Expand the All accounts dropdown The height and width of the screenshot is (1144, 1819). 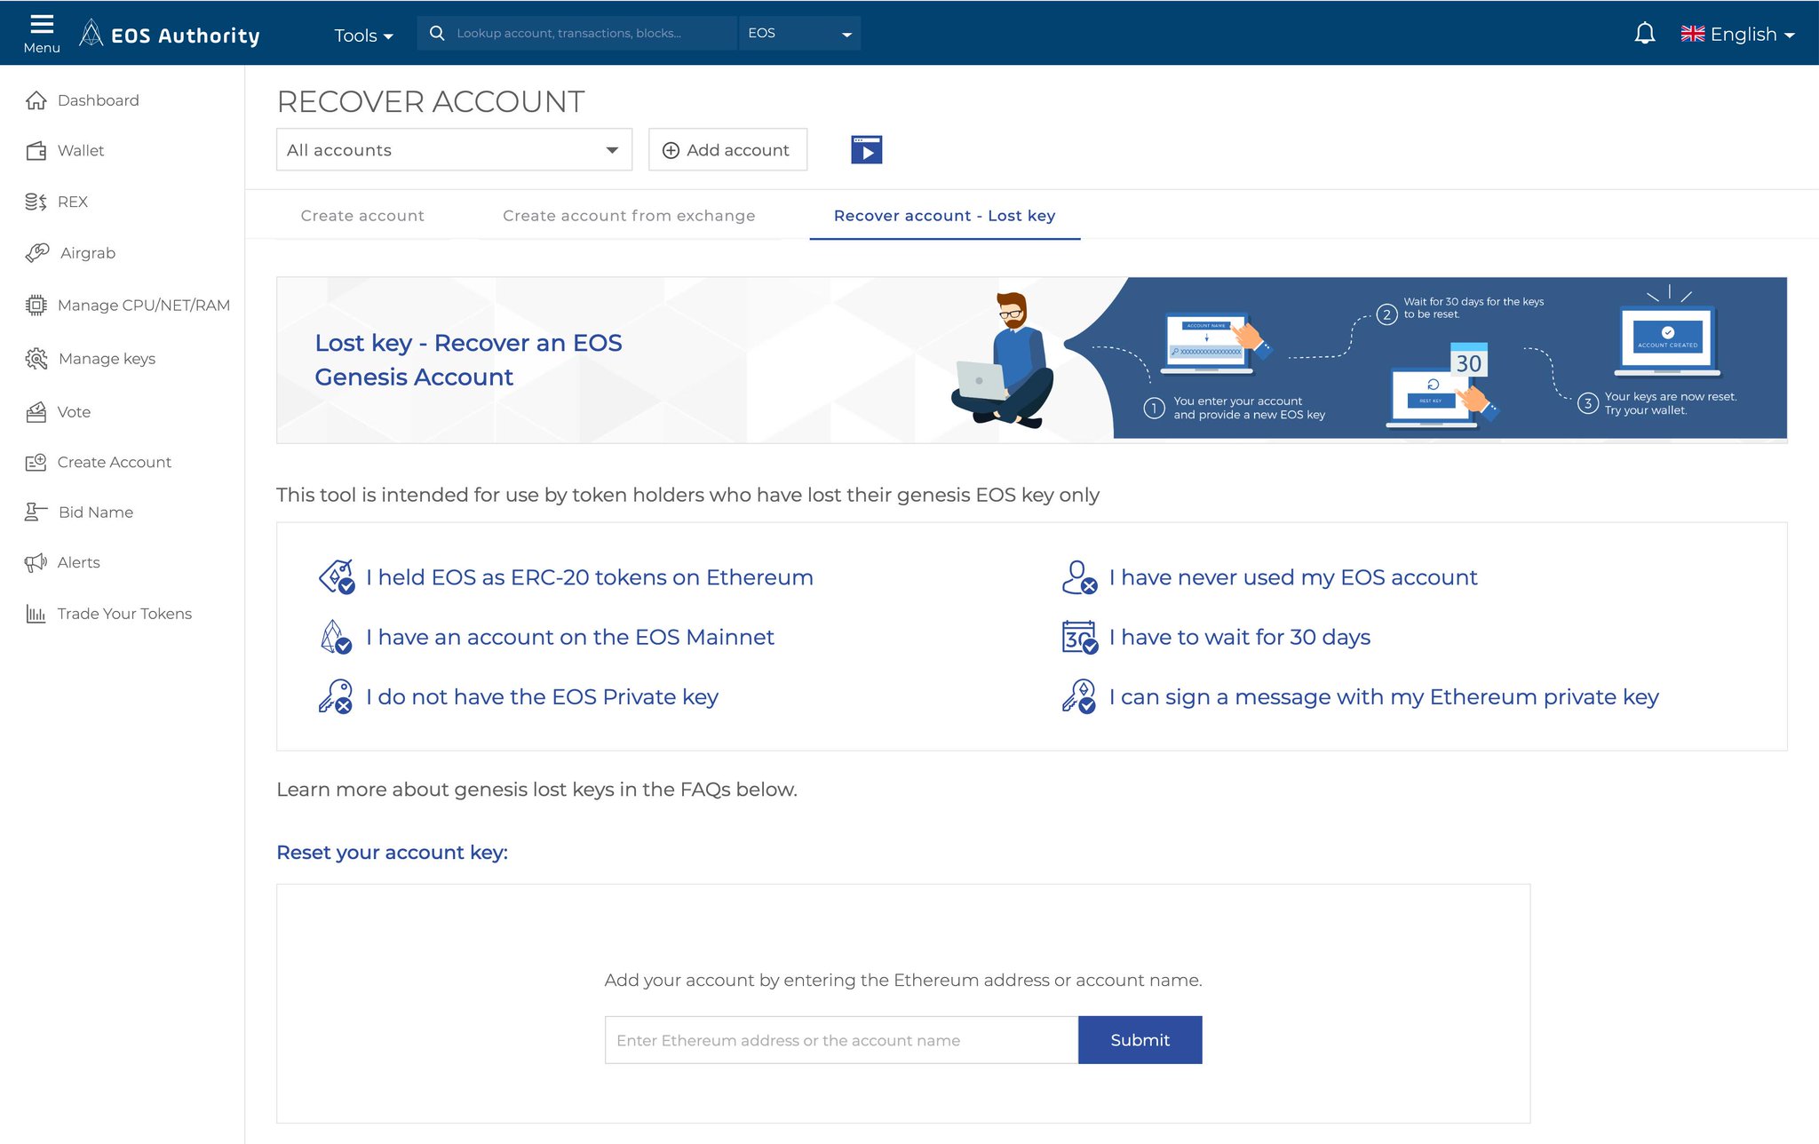tap(454, 150)
